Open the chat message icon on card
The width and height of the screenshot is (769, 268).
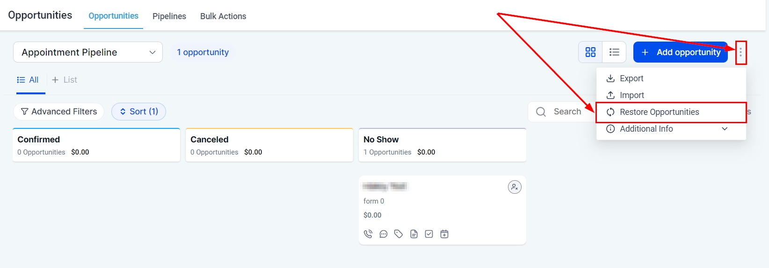click(x=384, y=234)
